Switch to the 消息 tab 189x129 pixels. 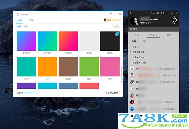[x=136, y=35]
